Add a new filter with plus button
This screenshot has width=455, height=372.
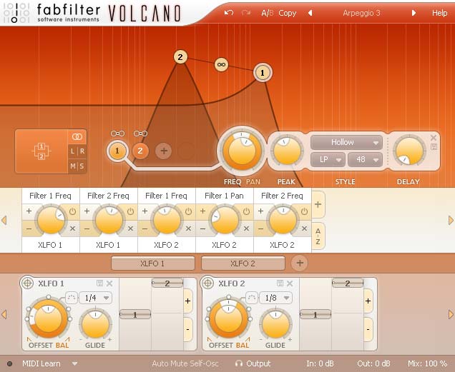[x=164, y=151]
